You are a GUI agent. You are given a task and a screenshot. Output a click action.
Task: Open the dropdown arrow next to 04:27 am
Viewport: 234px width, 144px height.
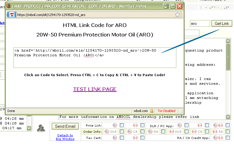pyautogui.click(x=29, y=128)
